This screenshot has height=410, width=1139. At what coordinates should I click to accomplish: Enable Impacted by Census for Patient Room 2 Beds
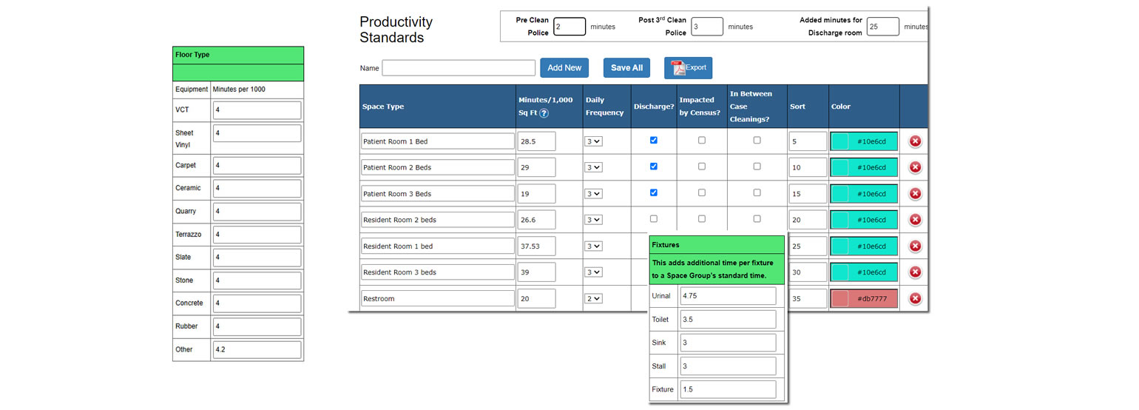click(702, 167)
